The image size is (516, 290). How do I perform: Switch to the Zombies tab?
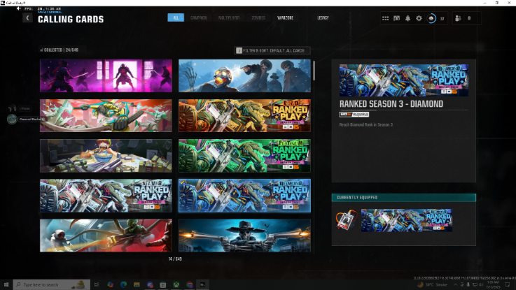click(258, 17)
